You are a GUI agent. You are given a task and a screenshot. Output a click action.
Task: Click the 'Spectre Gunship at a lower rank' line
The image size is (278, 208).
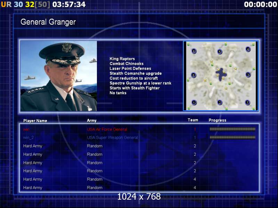tap(140, 83)
